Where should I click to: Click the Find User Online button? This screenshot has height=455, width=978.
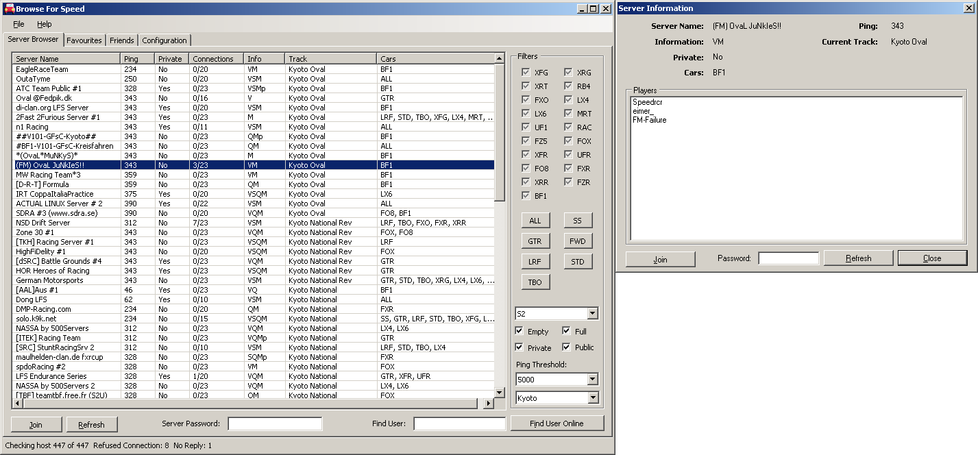coord(557,423)
